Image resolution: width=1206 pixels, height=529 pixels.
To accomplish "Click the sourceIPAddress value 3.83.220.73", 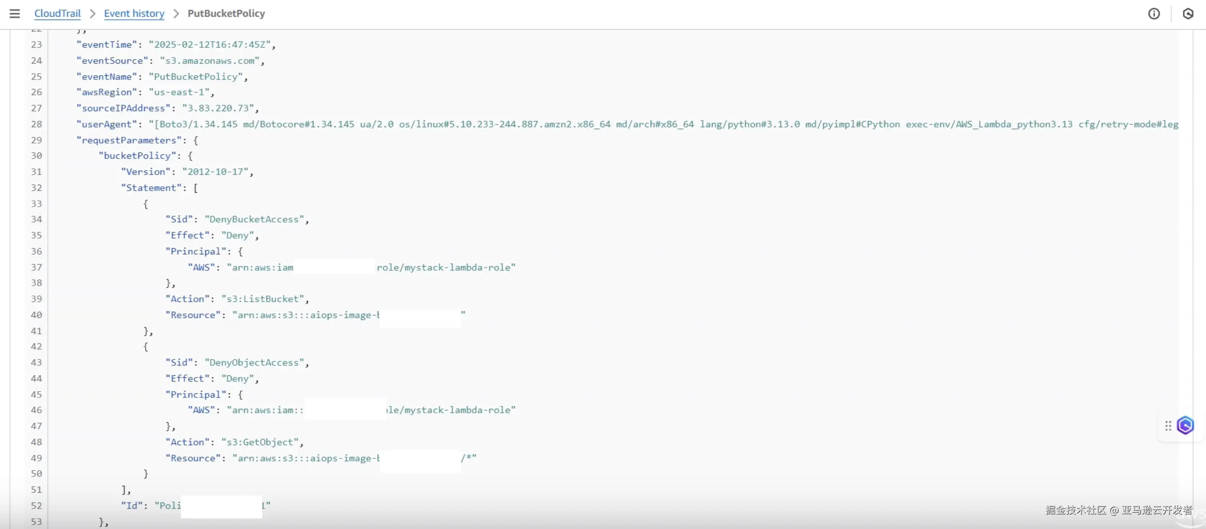I will coord(218,108).
